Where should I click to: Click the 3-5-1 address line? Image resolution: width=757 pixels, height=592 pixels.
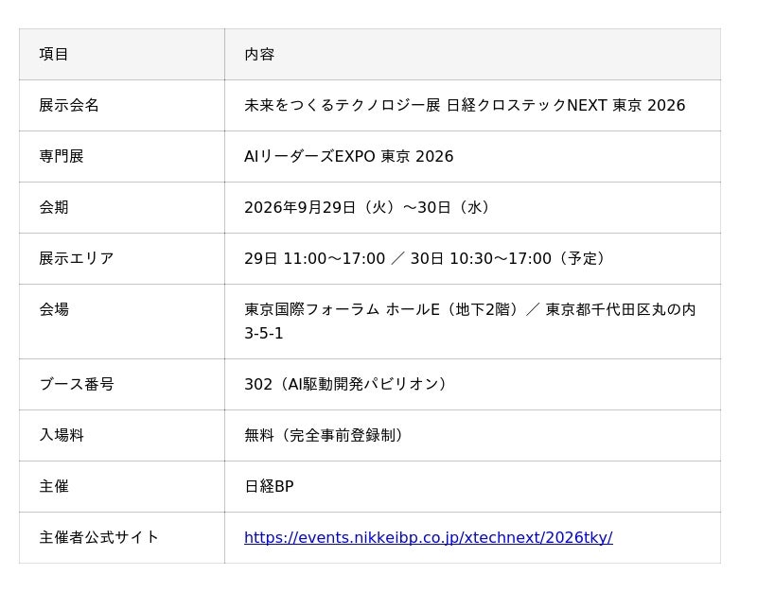(264, 334)
